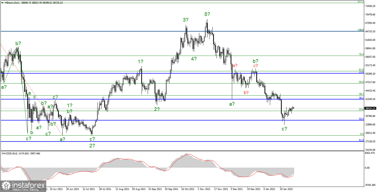The image size is (377, 192).
Task: Click the 64710.20 price axis label
Action: pyautogui.click(x=370, y=32)
